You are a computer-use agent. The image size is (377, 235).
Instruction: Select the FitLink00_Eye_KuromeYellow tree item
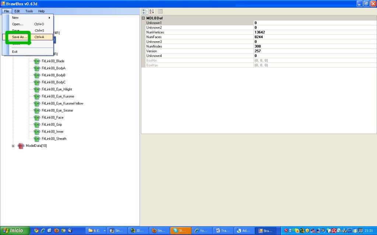62,103
